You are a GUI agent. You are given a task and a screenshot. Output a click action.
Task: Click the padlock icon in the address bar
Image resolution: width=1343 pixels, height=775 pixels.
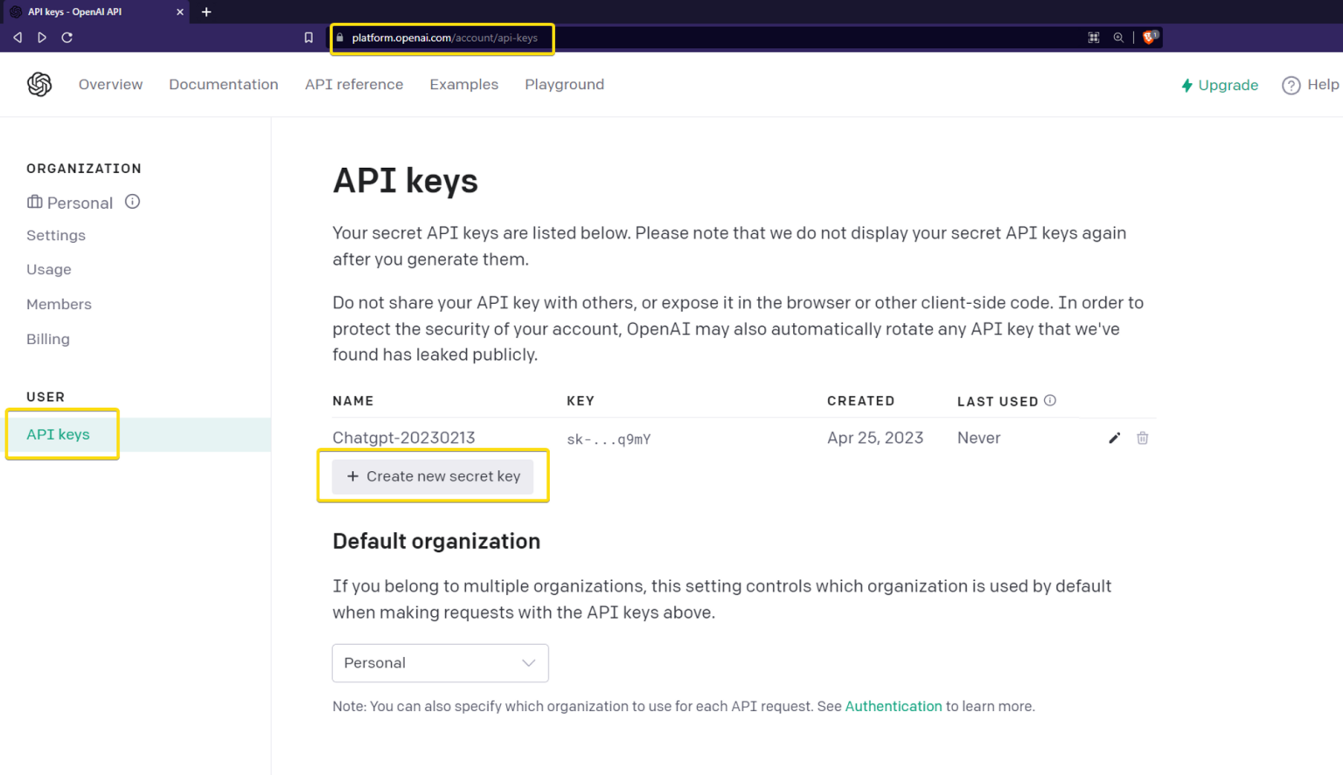[340, 38]
